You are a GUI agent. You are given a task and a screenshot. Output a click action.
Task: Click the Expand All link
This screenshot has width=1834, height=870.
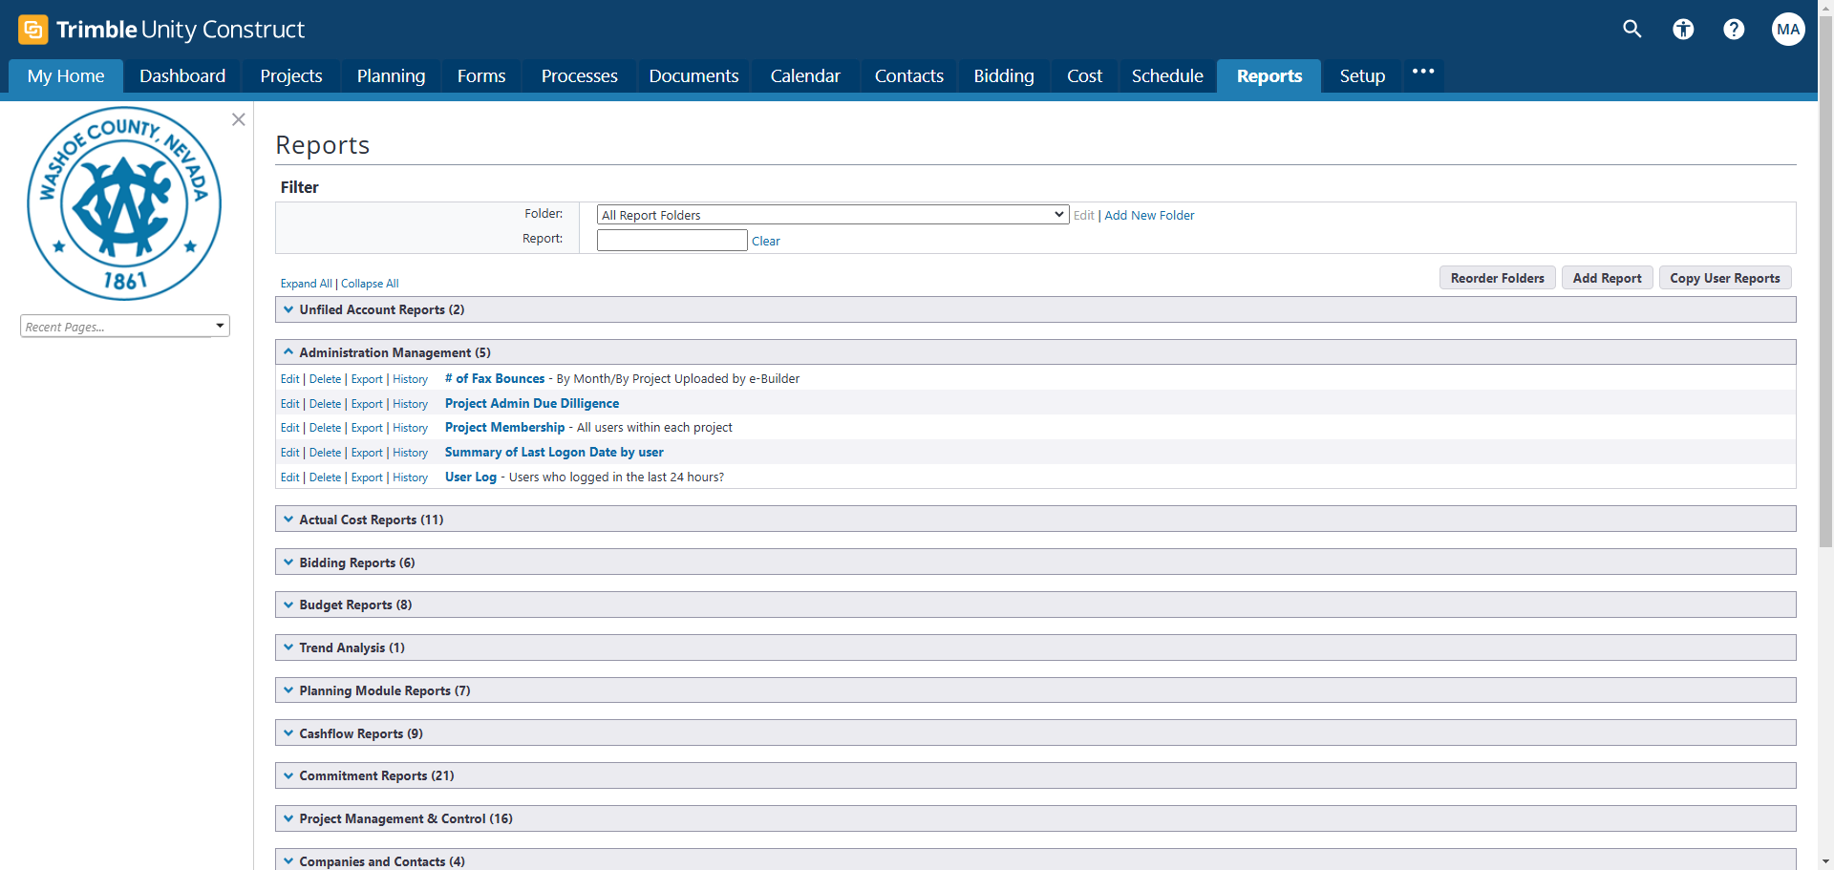pyautogui.click(x=306, y=284)
